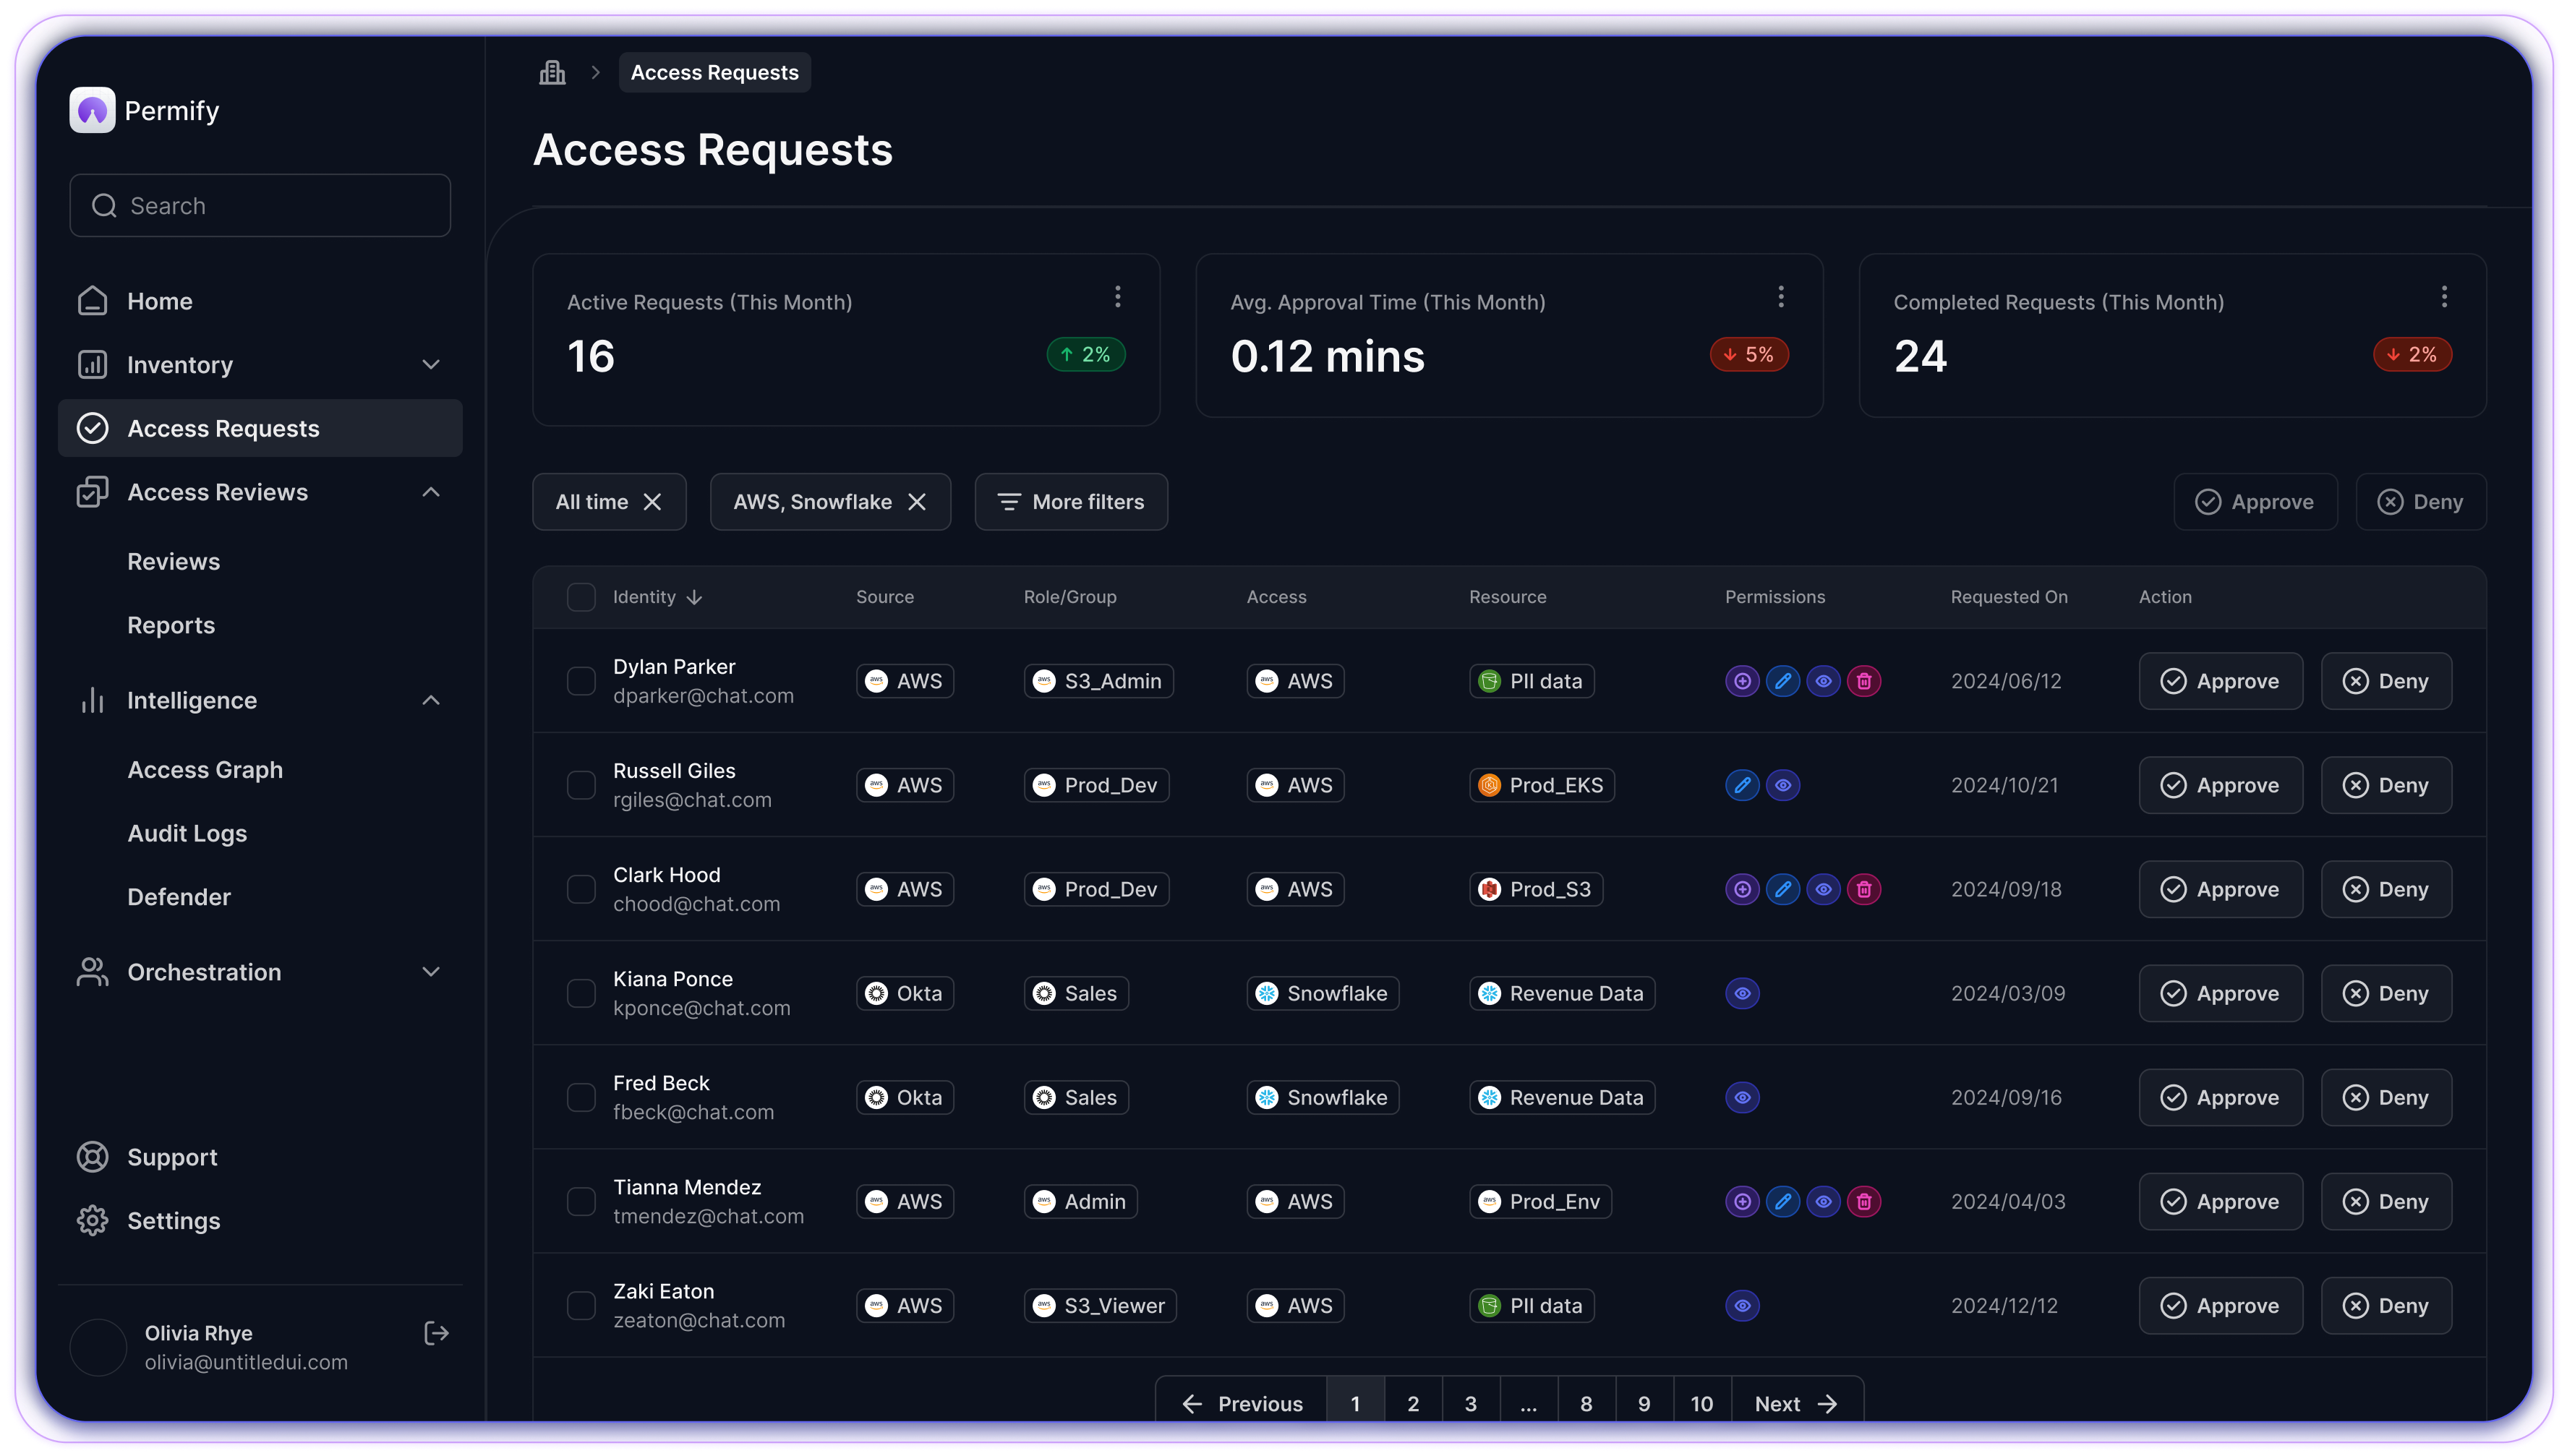Toggle the eye visibility icon for Kiana Ponce

[x=1743, y=993]
